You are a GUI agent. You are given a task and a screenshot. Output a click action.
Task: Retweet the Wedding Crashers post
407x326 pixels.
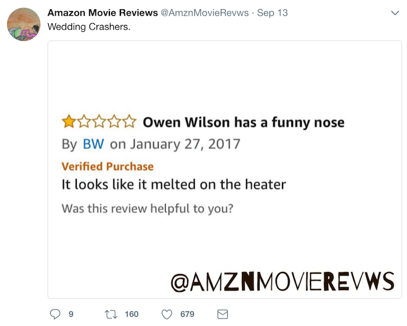click(x=111, y=314)
